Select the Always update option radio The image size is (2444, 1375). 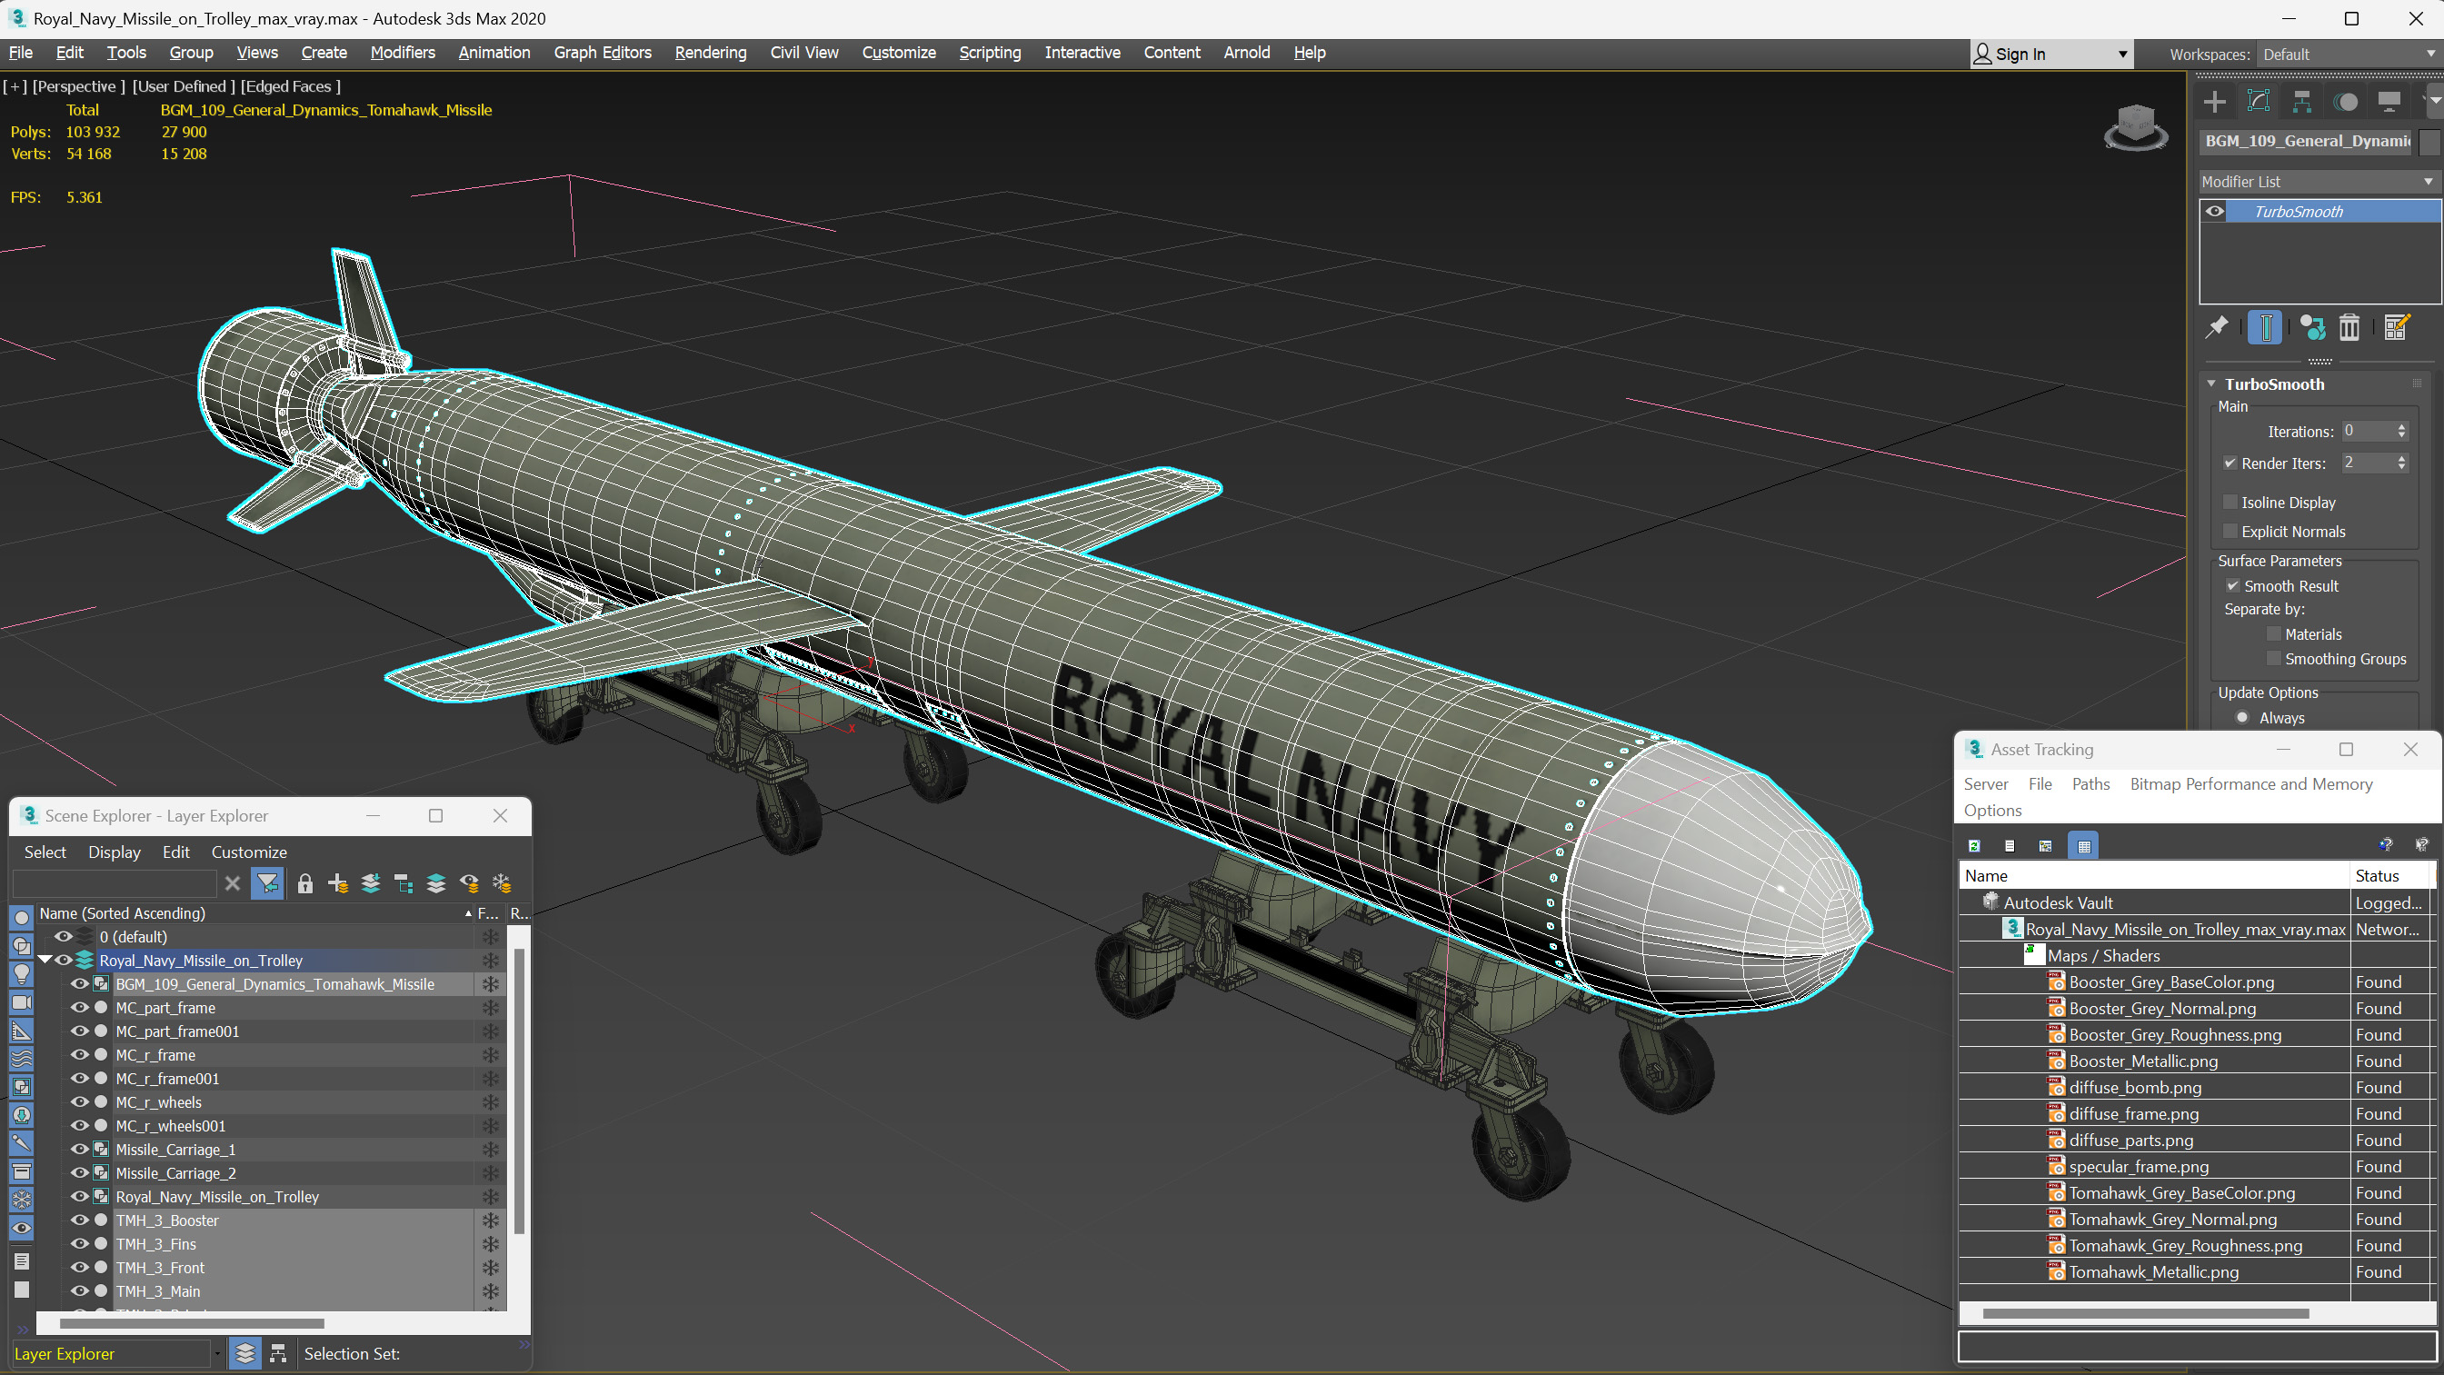(2242, 717)
